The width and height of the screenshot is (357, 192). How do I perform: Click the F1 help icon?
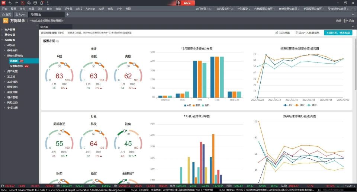[x=48, y=3]
